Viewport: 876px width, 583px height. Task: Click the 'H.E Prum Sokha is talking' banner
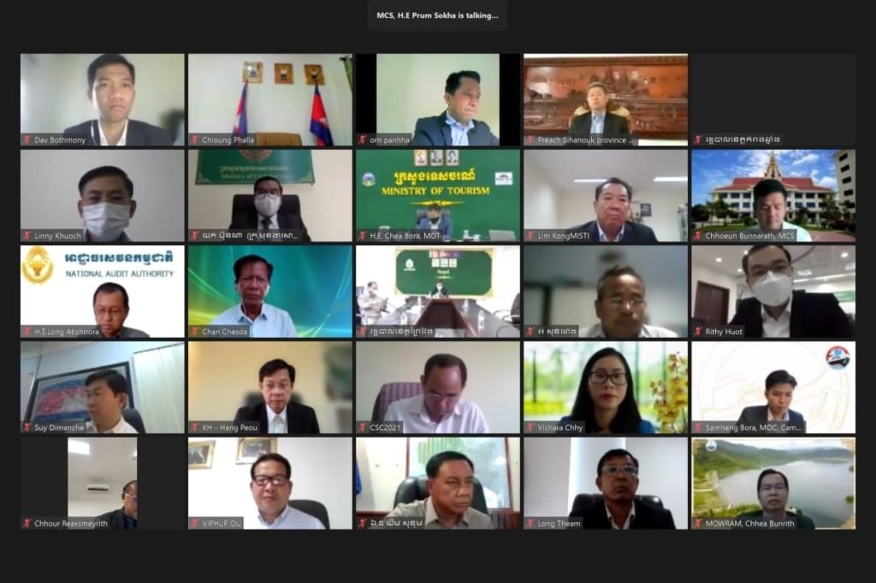(x=437, y=15)
